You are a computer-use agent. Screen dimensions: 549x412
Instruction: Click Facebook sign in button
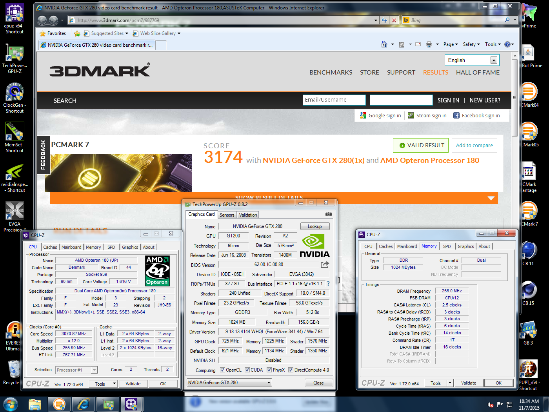coord(476,116)
